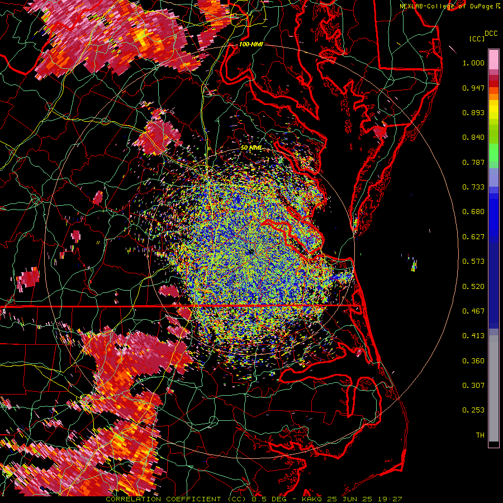Click the DCC label above the color scale
This screenshot has width=503, height=503.
[x=491, y=34]
